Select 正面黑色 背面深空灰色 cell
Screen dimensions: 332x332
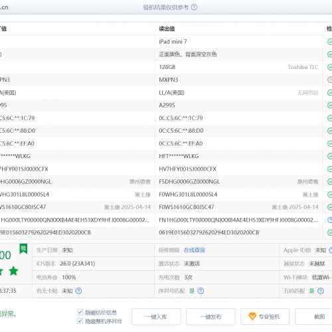click(188, 54)
